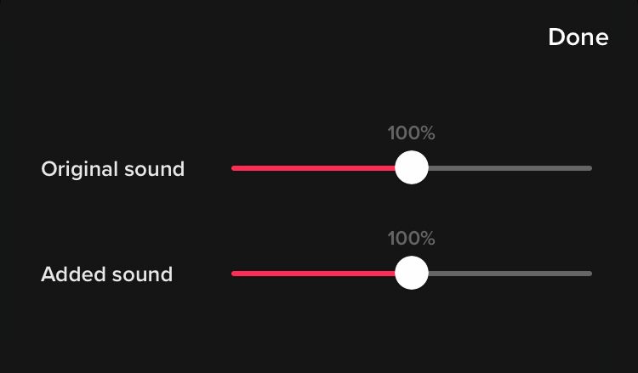This screenshot has width=638, height=373.
Task: Tap the Done button
Action: (578, 37)
